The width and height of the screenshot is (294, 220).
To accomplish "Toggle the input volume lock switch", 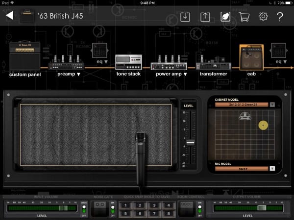I will [84, 209].
